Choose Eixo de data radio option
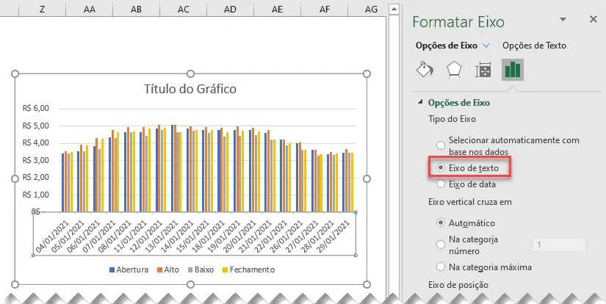The height and width of the screenshot is (304, 606). coord(441,184)
